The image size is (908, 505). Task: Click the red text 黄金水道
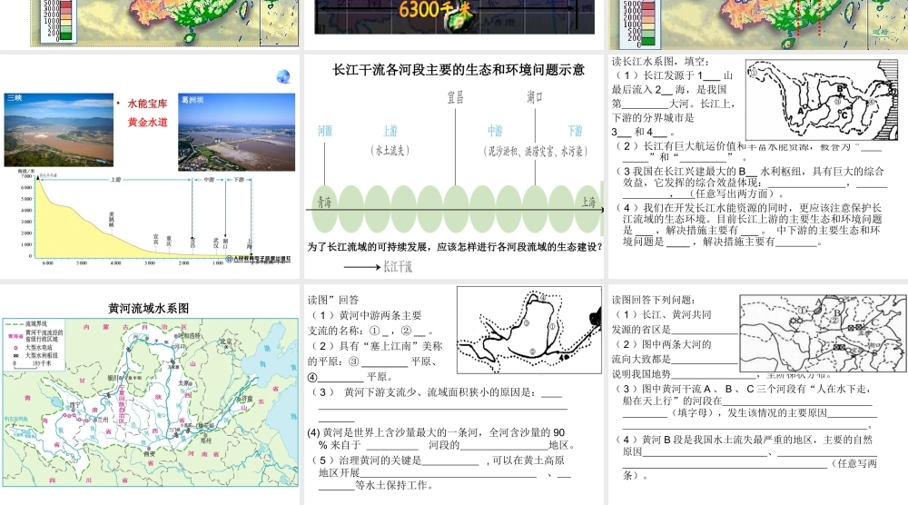point(147,123)
